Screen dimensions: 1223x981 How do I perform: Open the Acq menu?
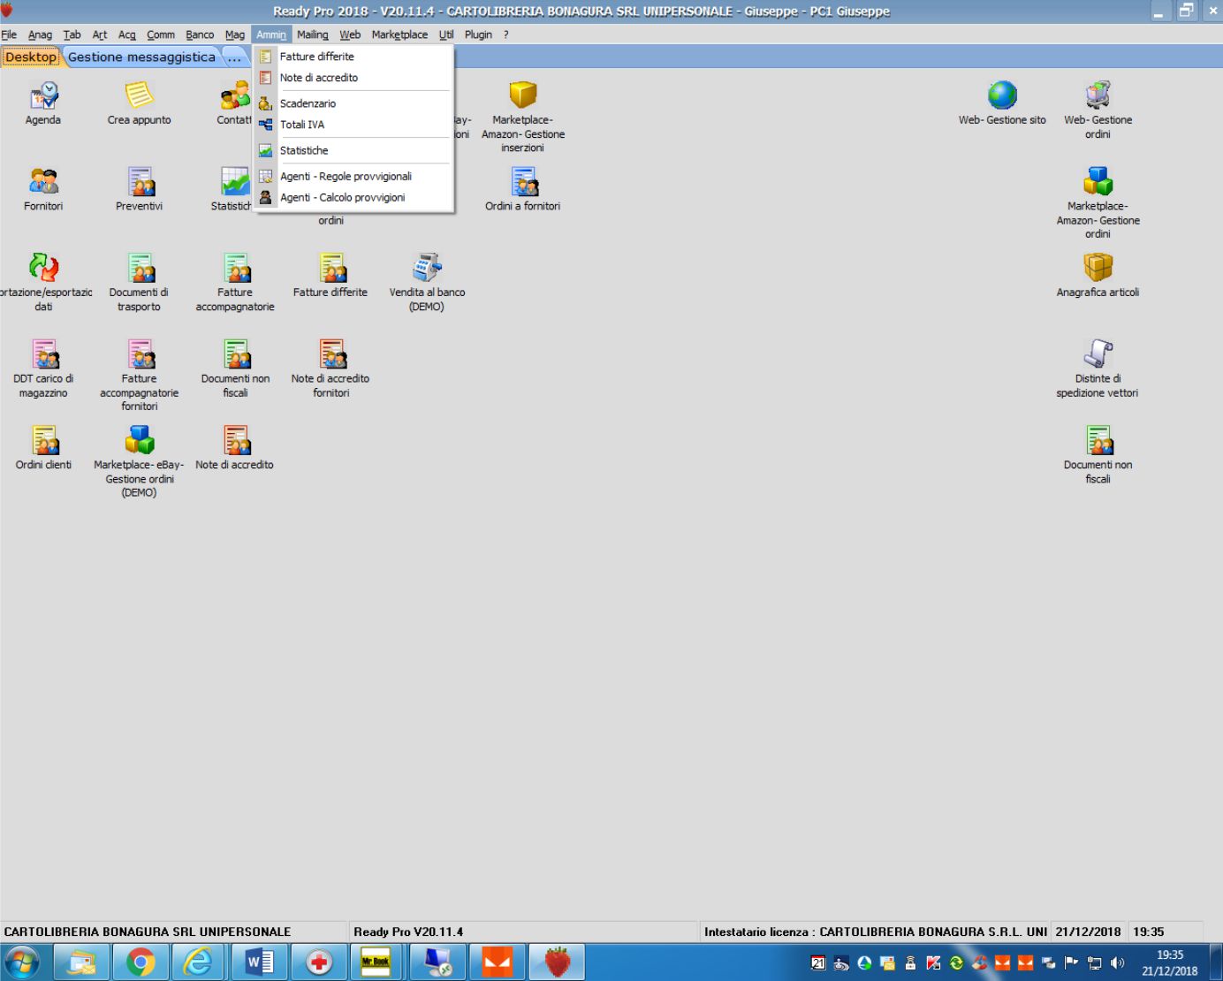pos(127,34)
